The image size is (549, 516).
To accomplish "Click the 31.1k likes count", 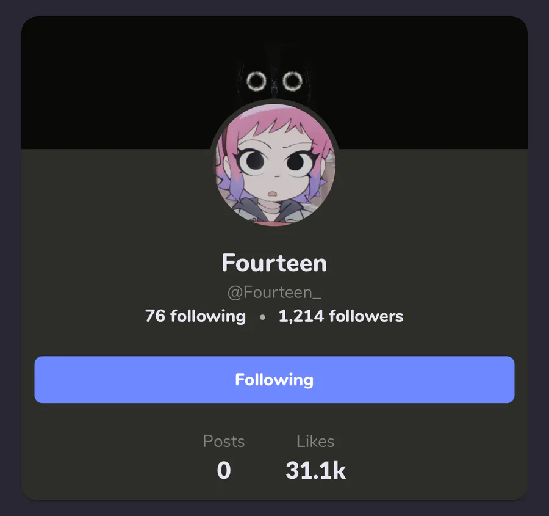I will (315, 470).
